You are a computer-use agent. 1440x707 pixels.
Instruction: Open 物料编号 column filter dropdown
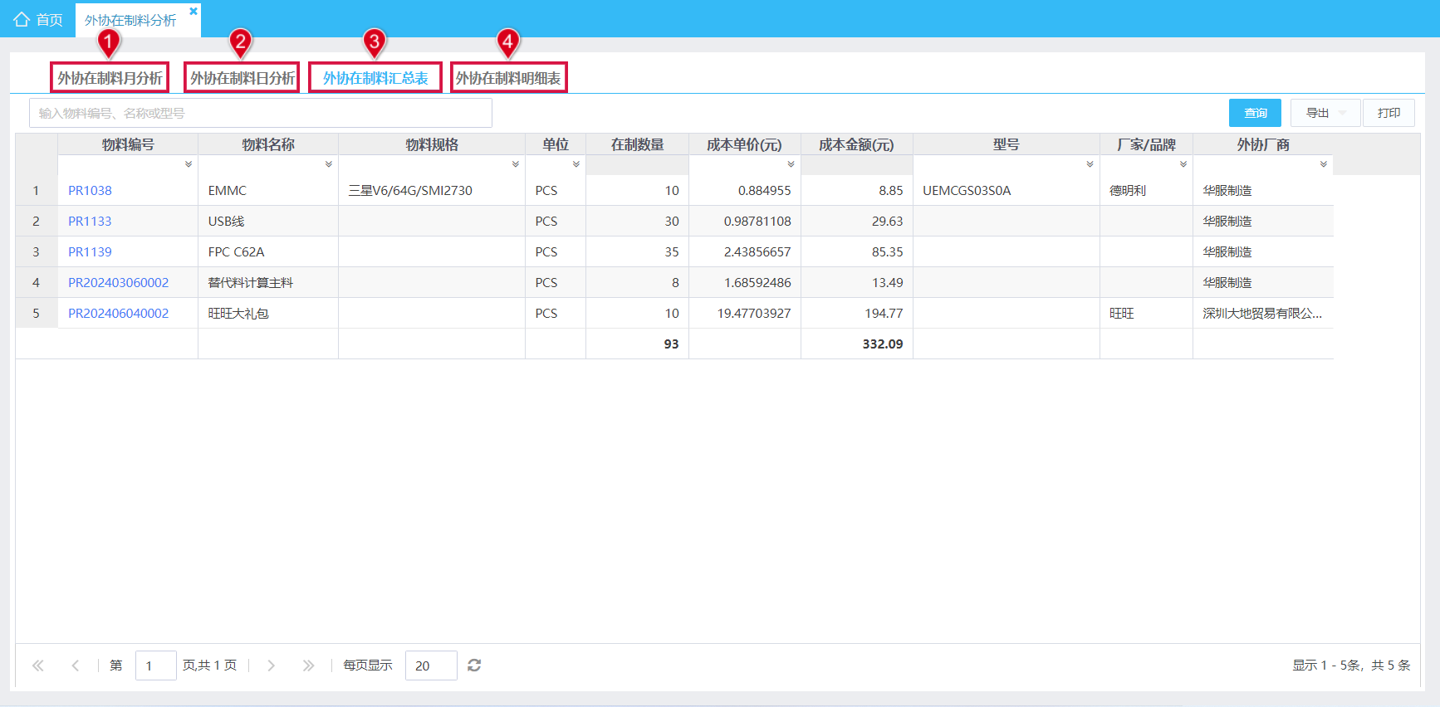pyautogui.click(x=189, y=164)
